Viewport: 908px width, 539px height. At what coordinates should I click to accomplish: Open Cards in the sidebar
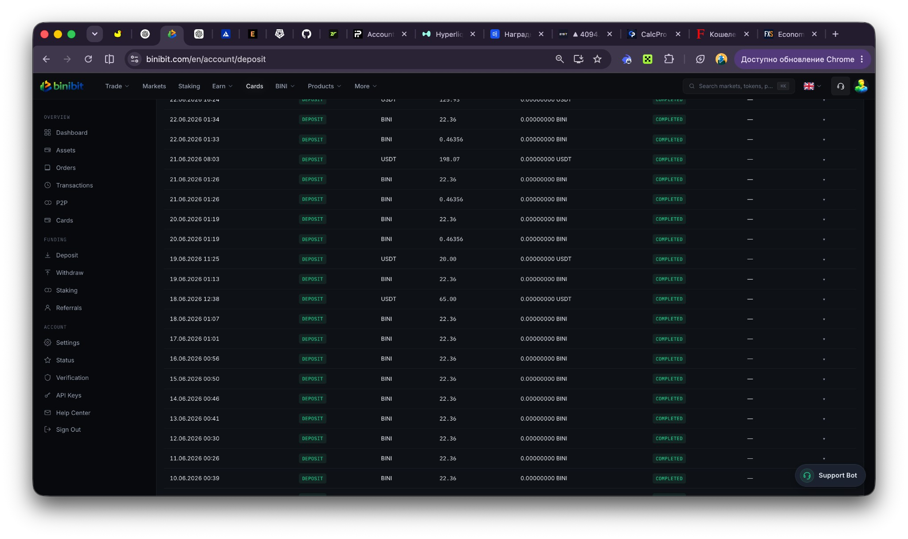(x=64, y=220)
